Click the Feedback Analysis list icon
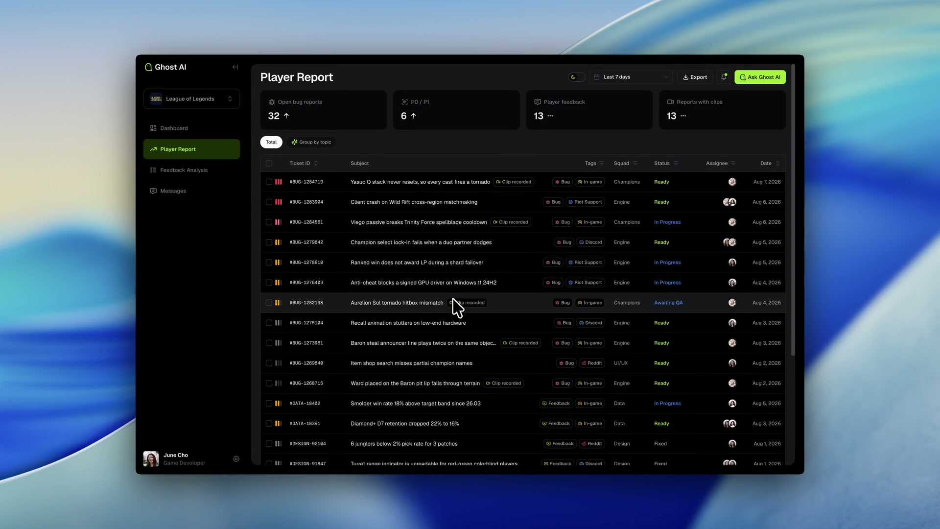 (153, 170)
